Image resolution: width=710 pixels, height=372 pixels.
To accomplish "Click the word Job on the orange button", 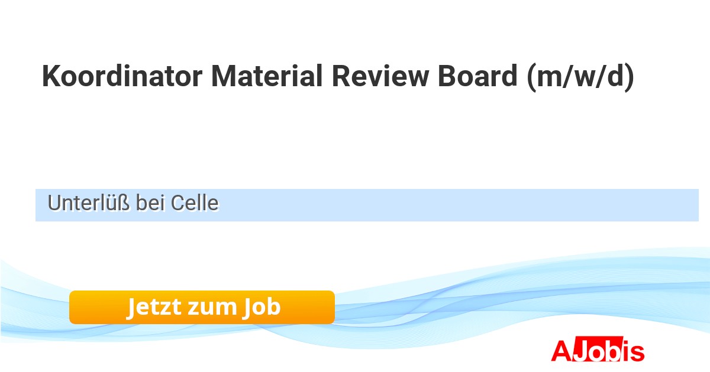I will point(261,307).
